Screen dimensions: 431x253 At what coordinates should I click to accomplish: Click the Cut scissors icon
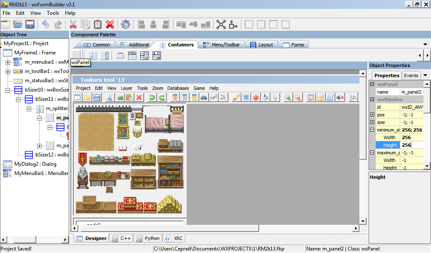tap(73, 24)
